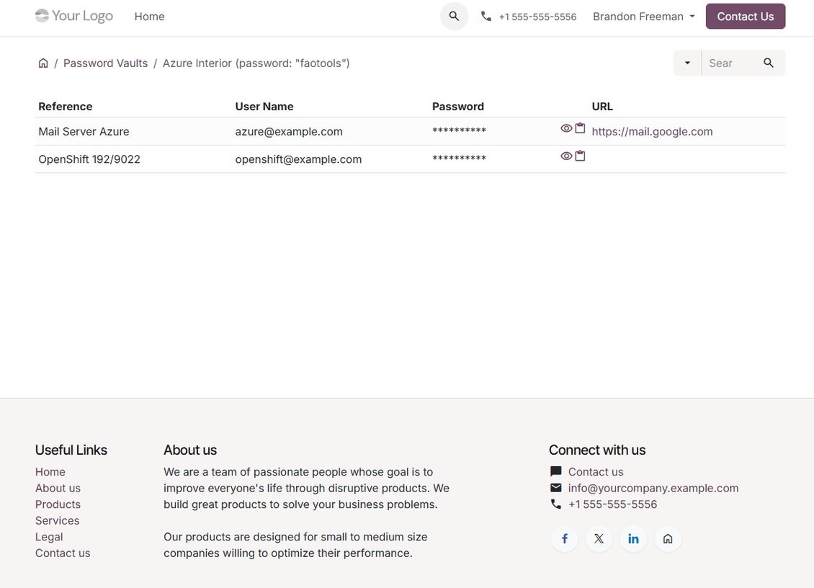Image resolution: width=814 pixels, height=588 pixels.
Task: Click masked password of Mail Server Azure
Action: pos(460,130)
